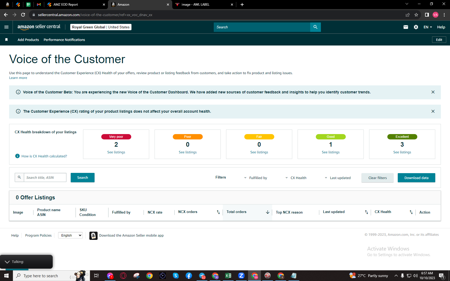Sort by Total orders down arrow

[268, 212]
